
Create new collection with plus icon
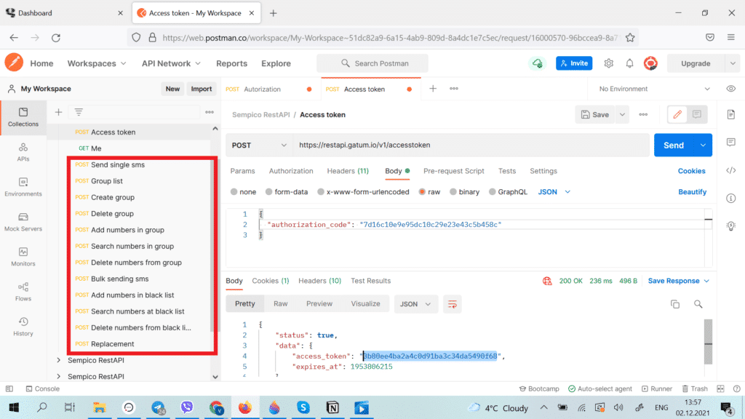58,112
